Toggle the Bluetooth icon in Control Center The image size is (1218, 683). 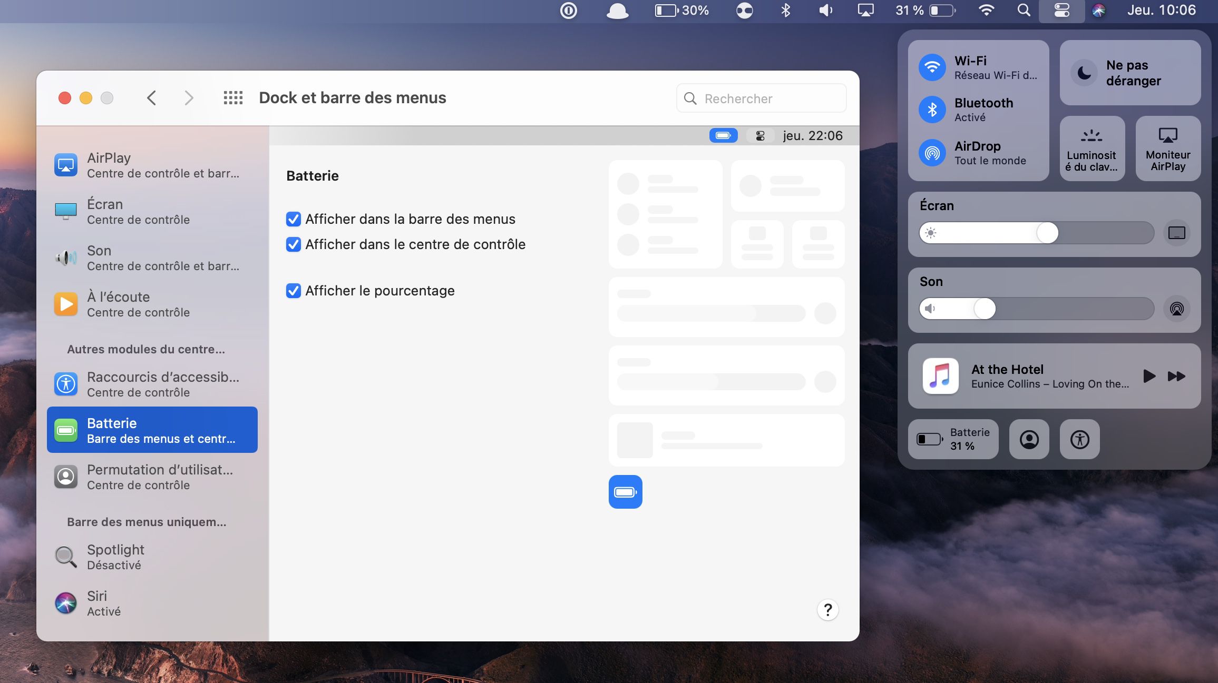pos(932,110)
